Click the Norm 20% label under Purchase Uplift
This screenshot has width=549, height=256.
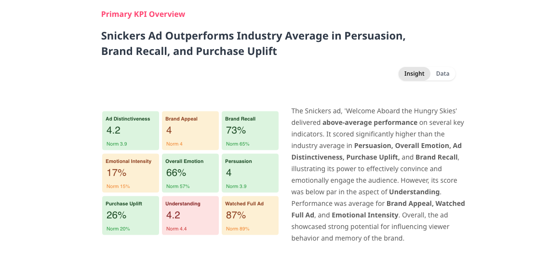point(118,229)
